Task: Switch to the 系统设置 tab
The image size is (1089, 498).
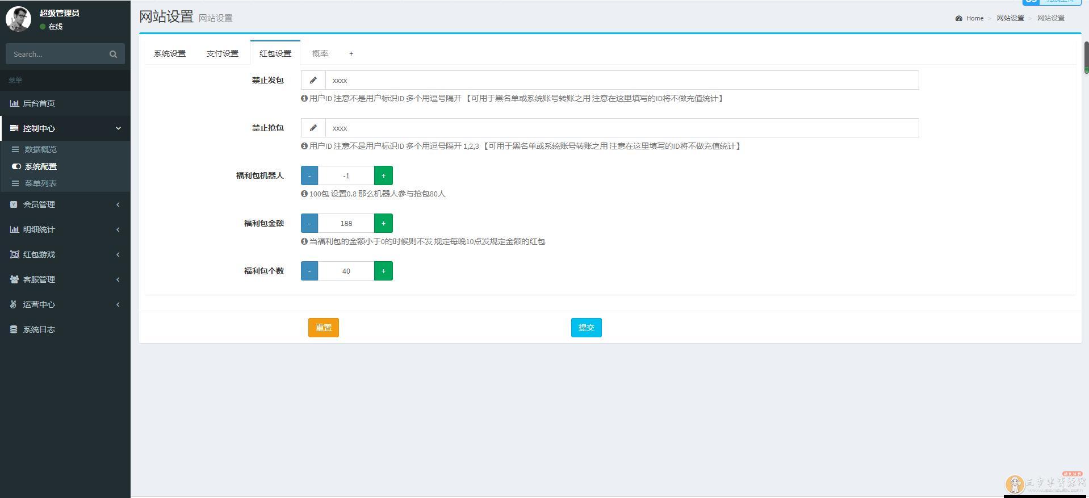Action: (x=170, y=53)
